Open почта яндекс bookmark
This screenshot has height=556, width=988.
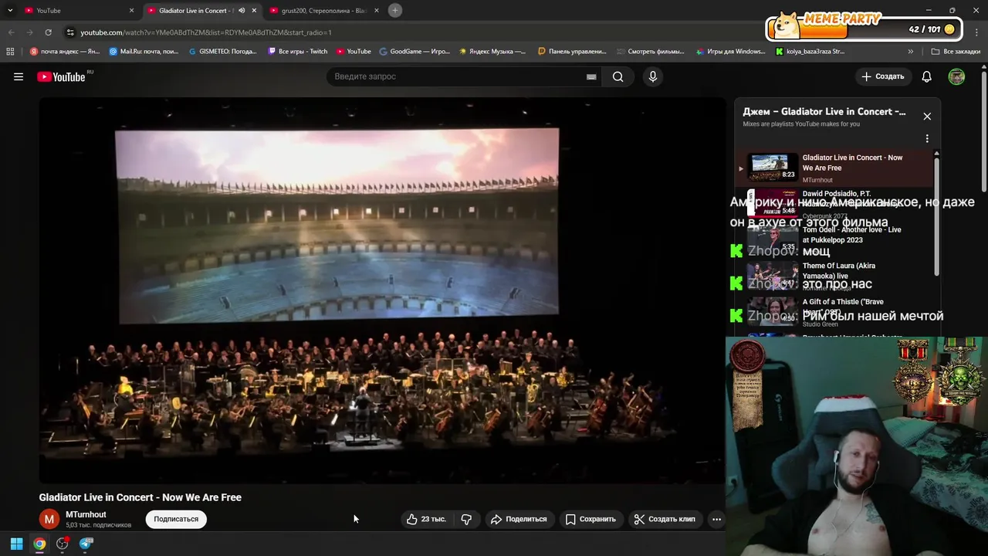pos(64,52)
